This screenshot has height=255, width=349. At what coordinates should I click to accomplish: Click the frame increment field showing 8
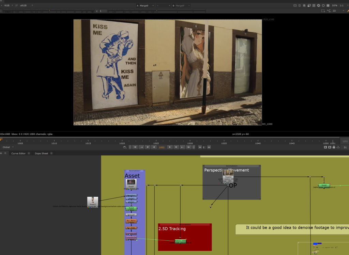(204, 147)
